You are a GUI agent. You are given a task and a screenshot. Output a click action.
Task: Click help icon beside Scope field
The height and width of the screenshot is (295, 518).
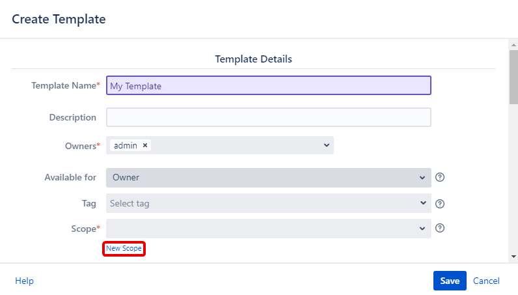pos(440,228)
